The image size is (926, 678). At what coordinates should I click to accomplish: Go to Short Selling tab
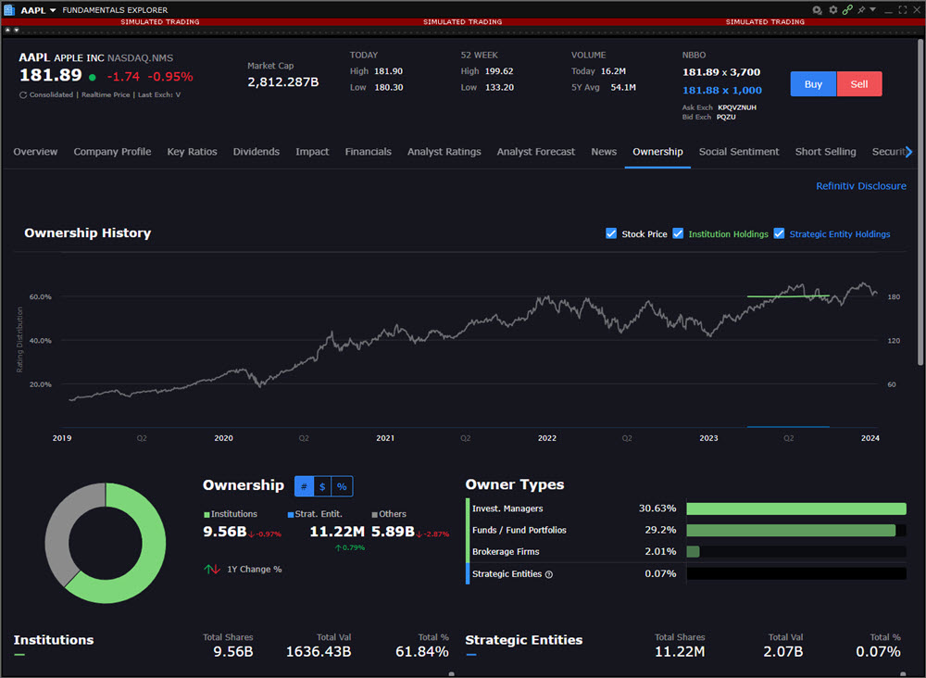[x=826, y=152]
